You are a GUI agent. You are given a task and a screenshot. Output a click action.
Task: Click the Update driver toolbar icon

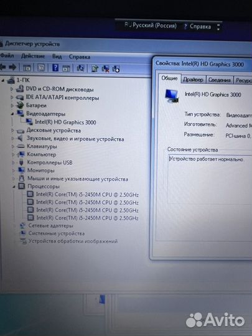tap(95, 68)
